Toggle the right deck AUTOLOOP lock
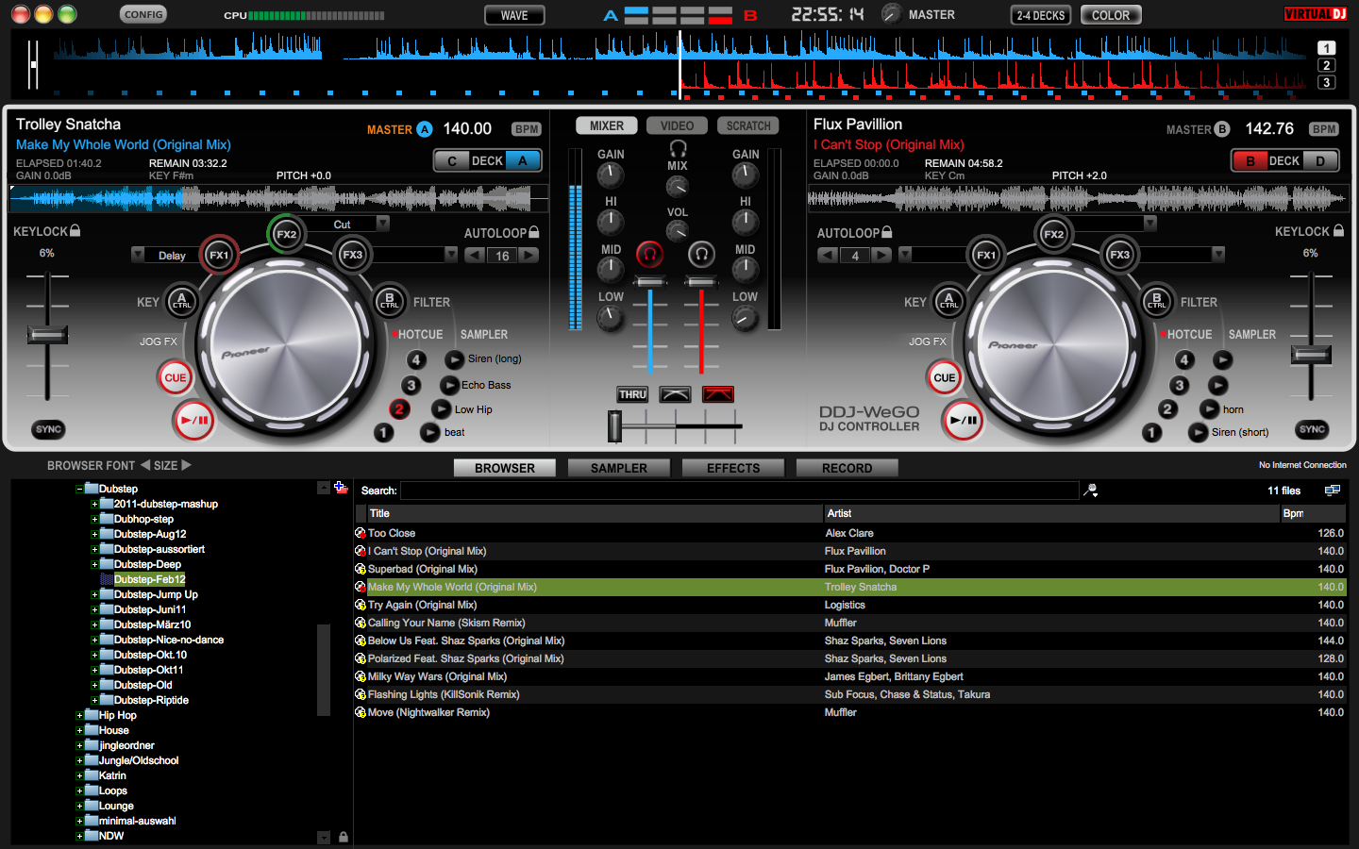This screenshot has height=849, width=1359. (x=886, y=232)
